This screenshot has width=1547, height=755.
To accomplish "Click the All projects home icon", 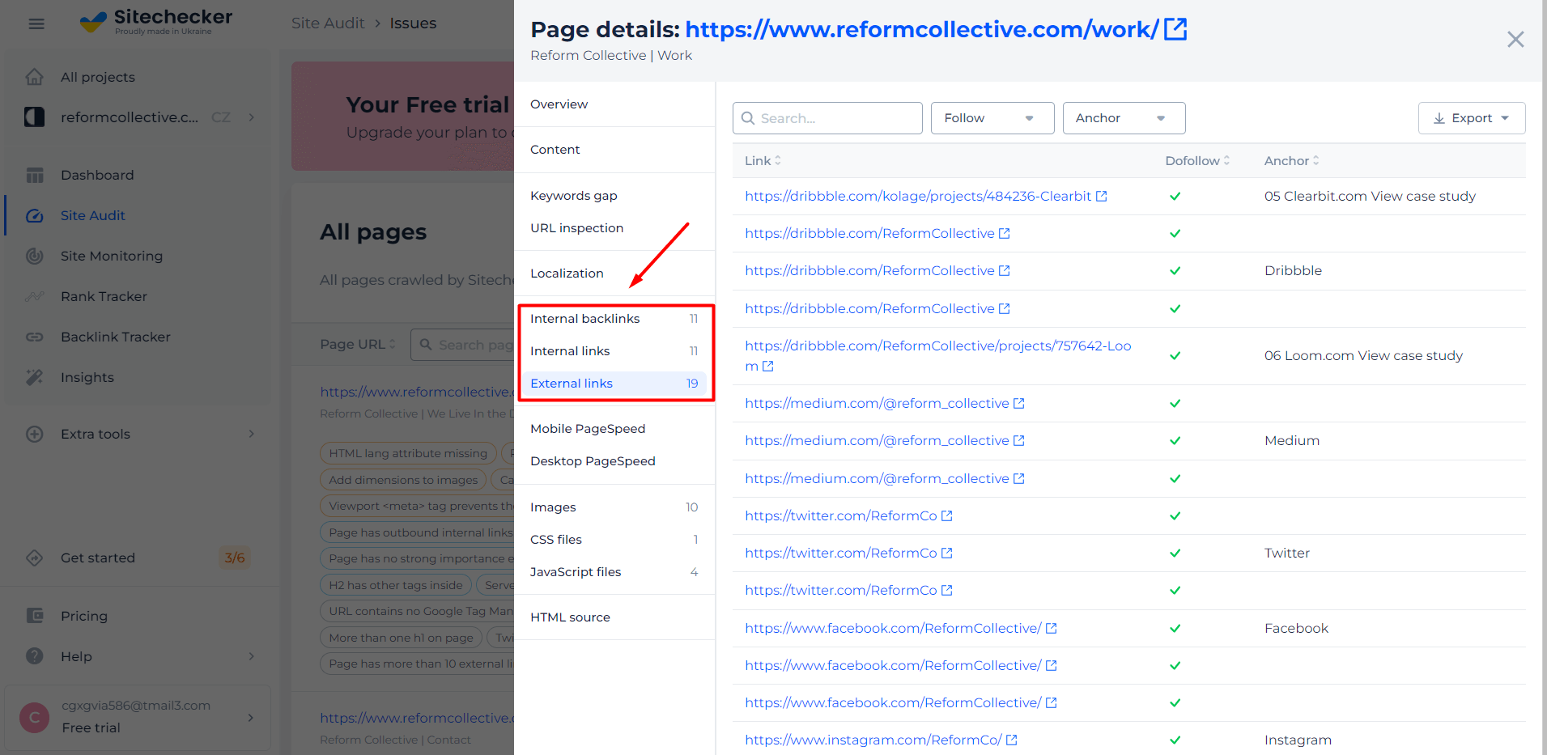I will (x=34, y=77).
